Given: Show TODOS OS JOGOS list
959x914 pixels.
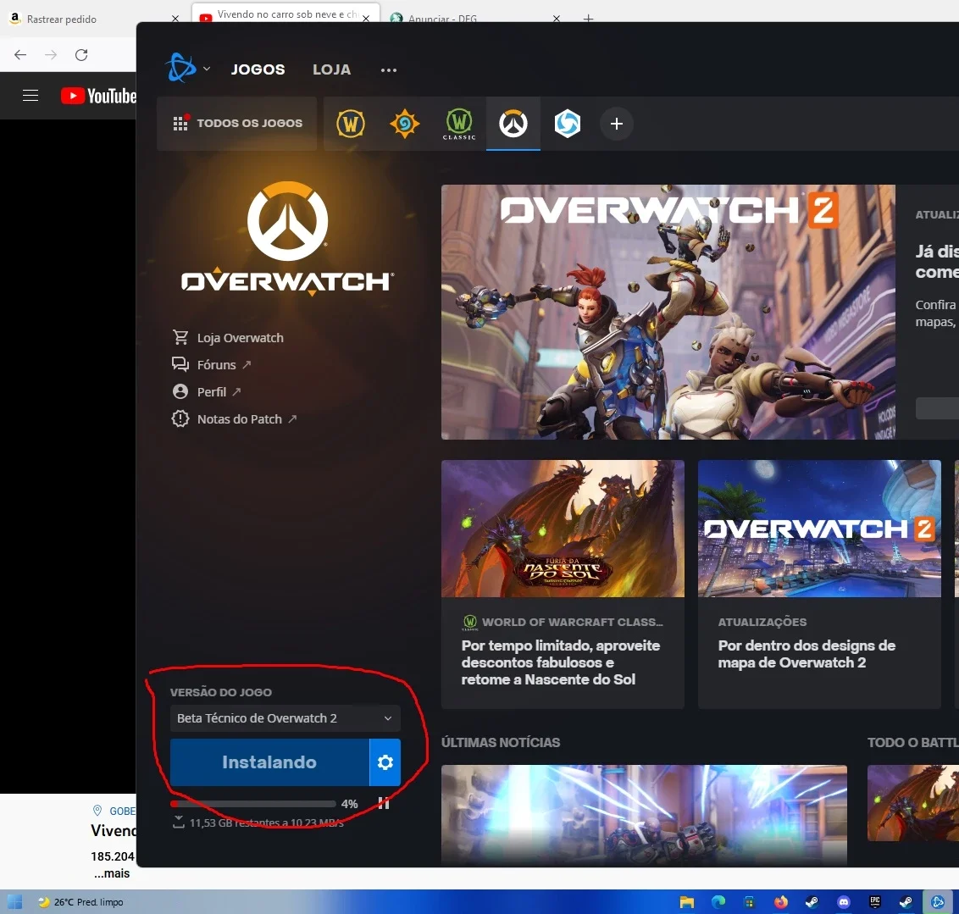Looking at the screenshot, I should pyautogui.click(x=237, y=124).
